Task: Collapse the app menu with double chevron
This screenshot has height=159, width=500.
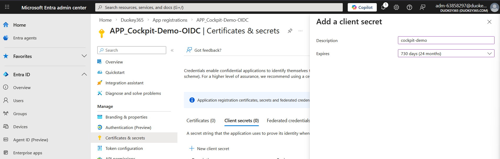Action: (x=172, y=50)
